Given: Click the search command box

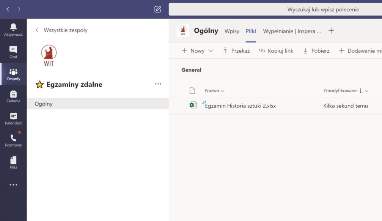Looking at the screenshot, I should click(275, 9).
